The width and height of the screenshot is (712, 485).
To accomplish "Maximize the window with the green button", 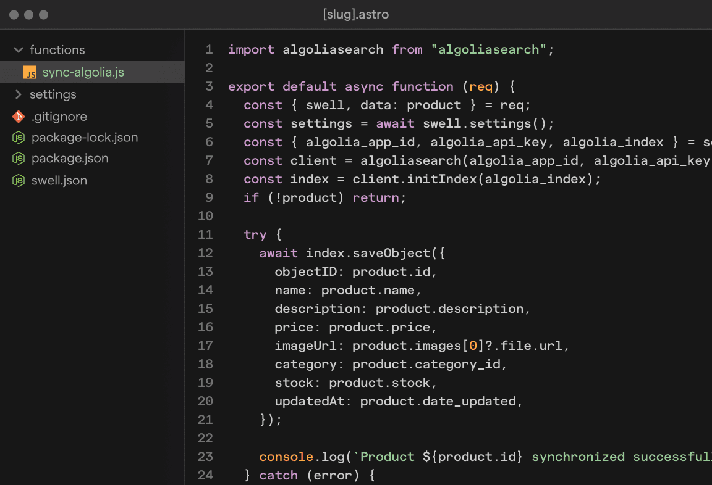I will click(x=43, y=14).
